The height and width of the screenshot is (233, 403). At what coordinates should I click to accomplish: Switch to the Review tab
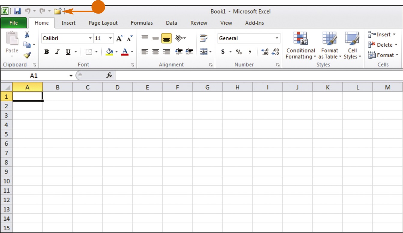[199, 23]
